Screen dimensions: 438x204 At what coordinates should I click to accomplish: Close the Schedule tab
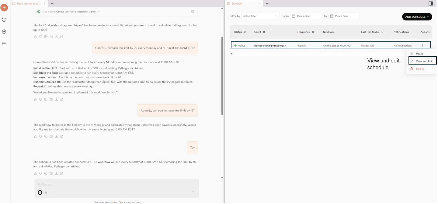click(x=259, y=4)
